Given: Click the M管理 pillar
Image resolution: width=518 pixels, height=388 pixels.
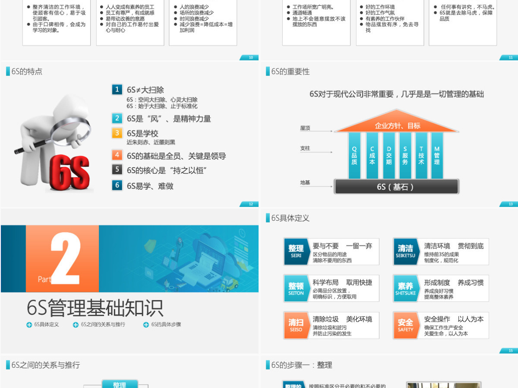Looking at the screenshot, I should (437, 156).
